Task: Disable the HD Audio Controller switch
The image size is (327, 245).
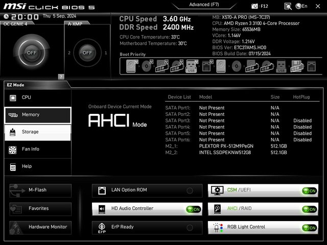Action: (193, 209)
